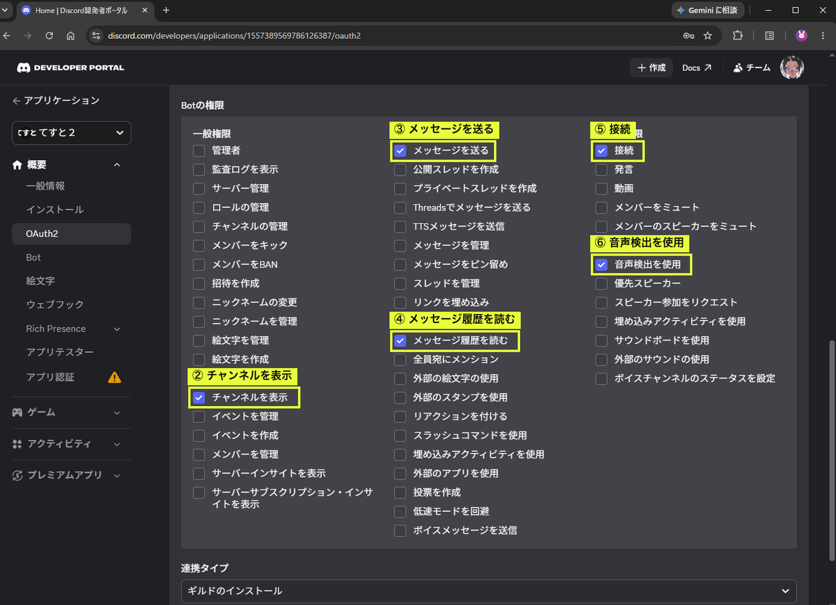Click the user avatar in the portal header
The image size is (836, 605).
tap(792, 67)
